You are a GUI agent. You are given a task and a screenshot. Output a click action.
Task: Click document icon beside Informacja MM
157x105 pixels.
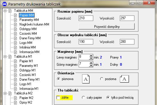coord(15,52)
